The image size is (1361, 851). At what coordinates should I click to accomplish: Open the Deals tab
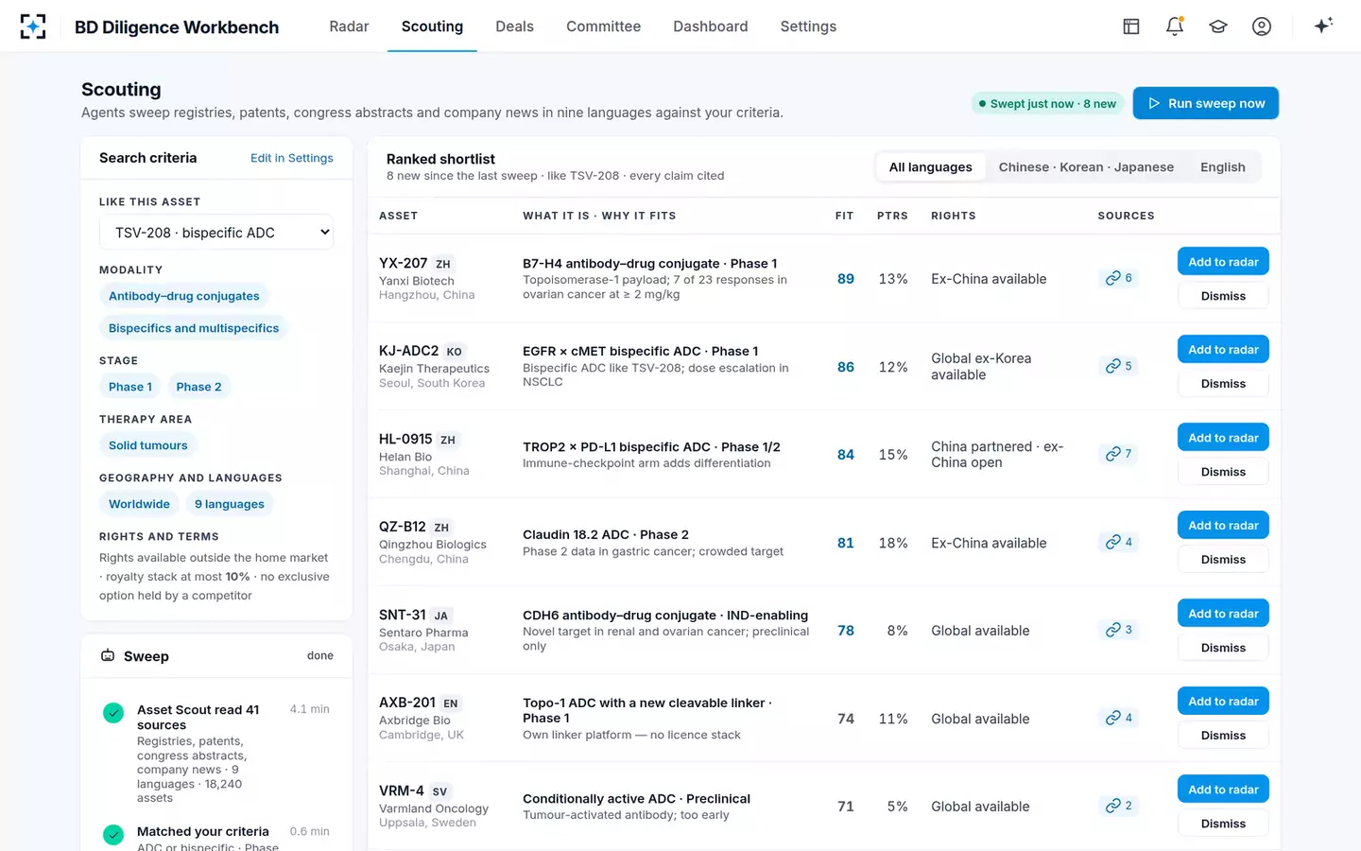[514, 26]
